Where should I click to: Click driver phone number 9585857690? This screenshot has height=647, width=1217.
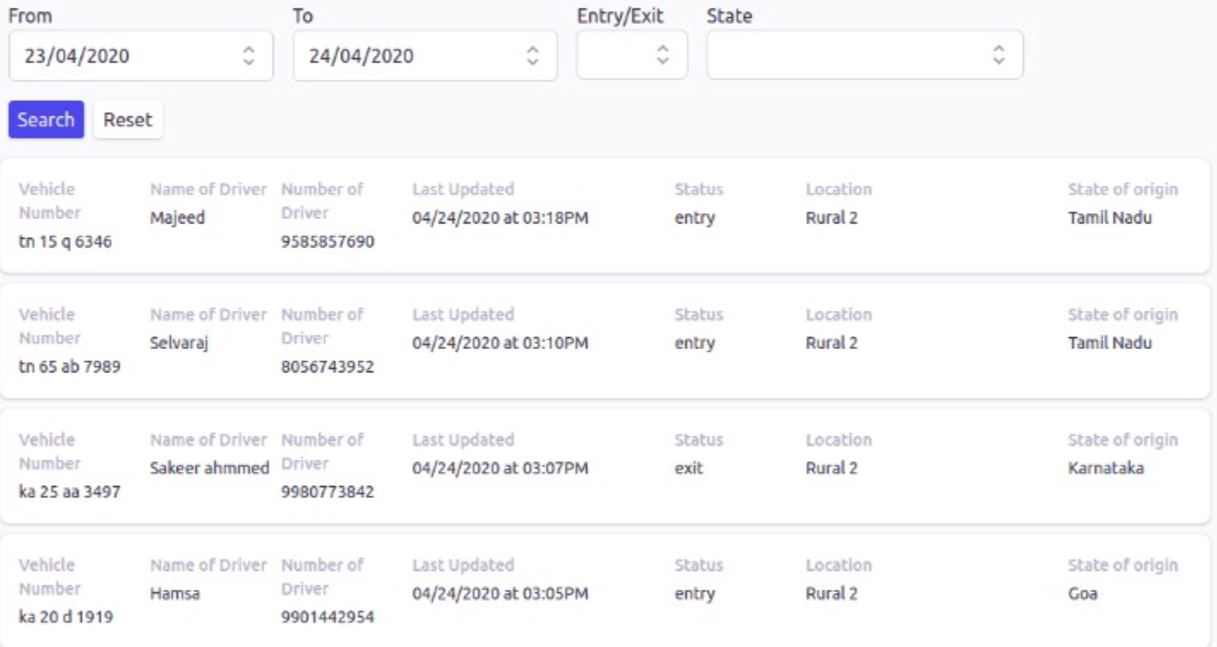click(328, 242)
